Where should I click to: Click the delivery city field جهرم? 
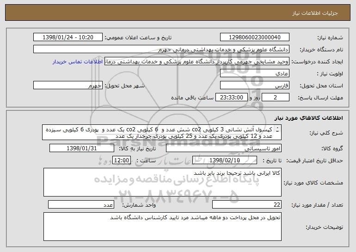coord(68,86)
